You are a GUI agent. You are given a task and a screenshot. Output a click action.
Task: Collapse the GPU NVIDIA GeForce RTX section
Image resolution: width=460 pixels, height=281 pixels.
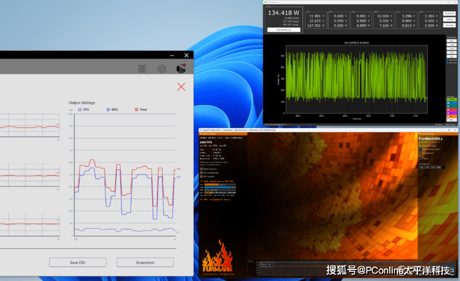202,180
